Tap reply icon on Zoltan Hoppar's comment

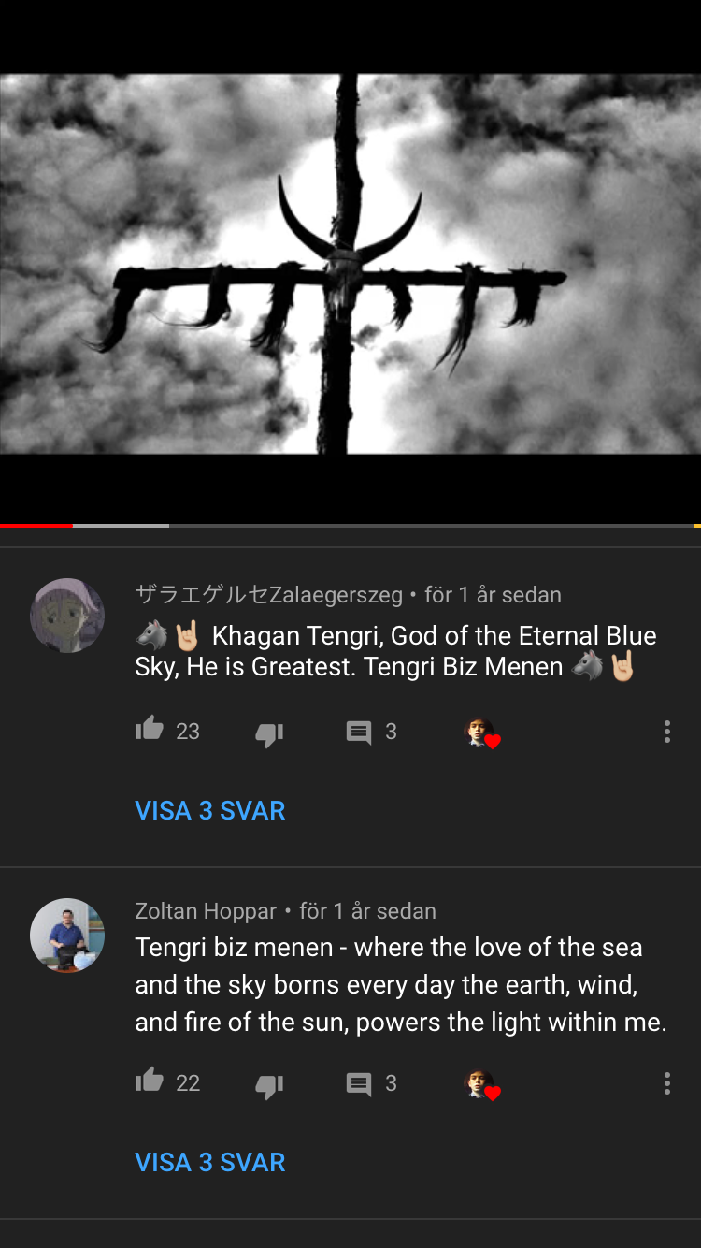(359, 1084)
